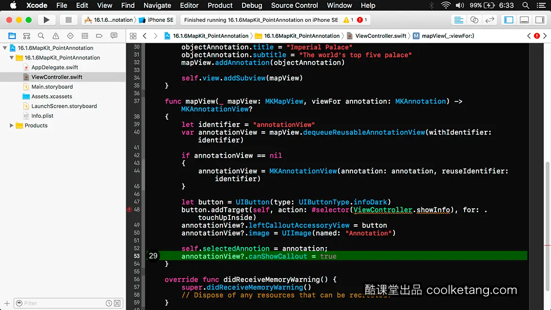Click the toolbar error count indicator
This screenshot has height=310, width=551.
362,20
